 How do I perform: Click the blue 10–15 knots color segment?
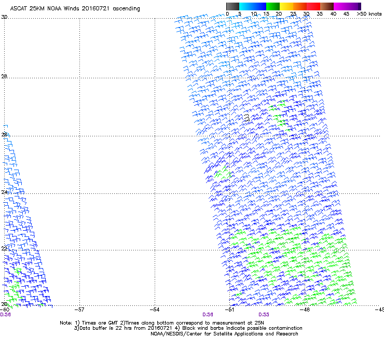click(259, 6)
